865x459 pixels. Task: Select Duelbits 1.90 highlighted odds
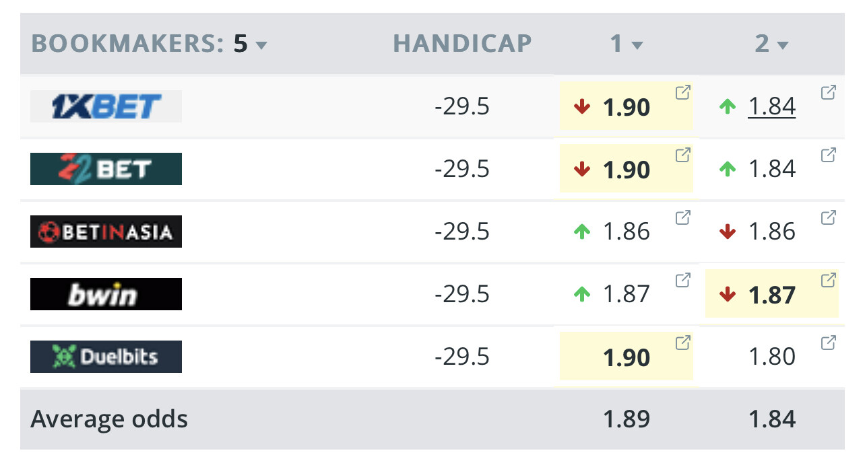[627, 357]
